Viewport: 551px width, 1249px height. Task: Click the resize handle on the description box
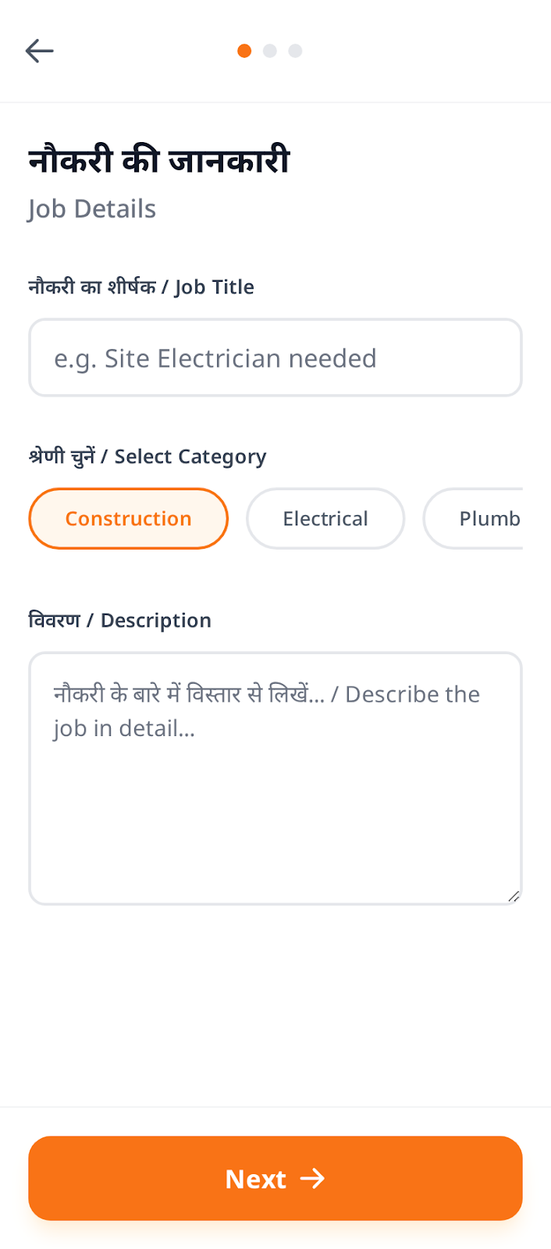pos(514,896)
